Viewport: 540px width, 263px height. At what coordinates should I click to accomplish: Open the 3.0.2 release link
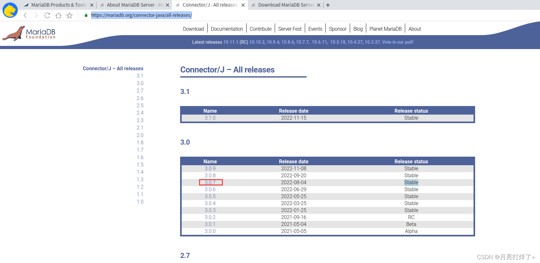(210, 217)
